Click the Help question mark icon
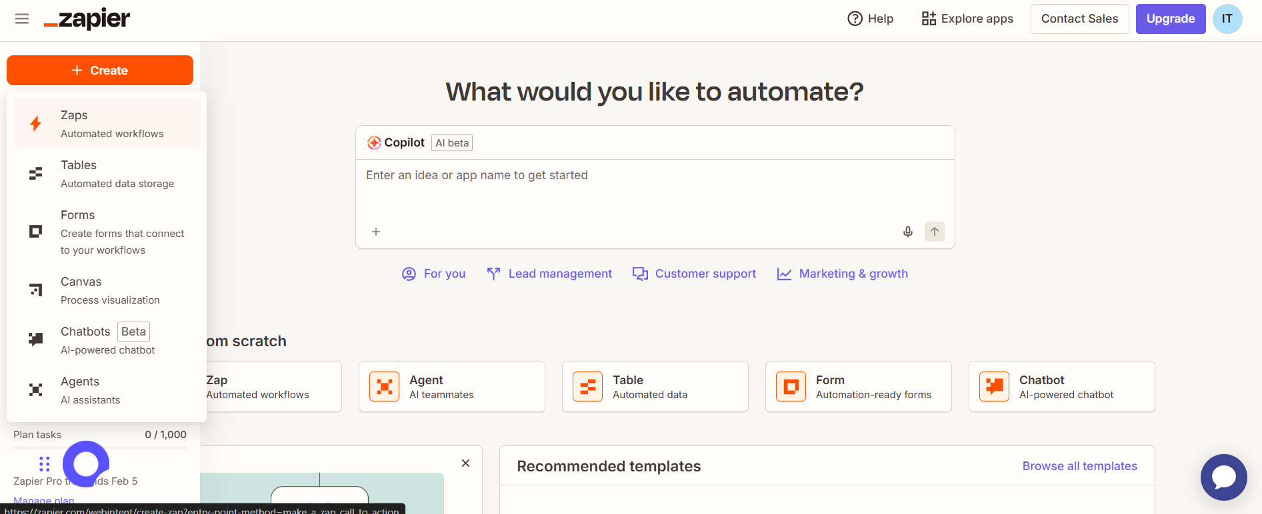1262x514 pixels. (x=855, y=19)
